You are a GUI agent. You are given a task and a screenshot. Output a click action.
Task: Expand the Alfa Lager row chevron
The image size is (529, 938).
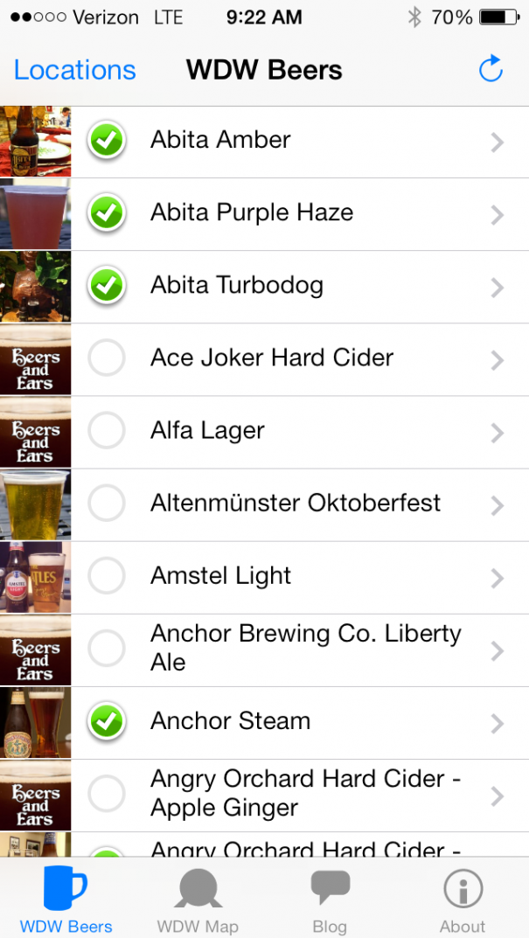pyautogui.click(x=498, y=432)
